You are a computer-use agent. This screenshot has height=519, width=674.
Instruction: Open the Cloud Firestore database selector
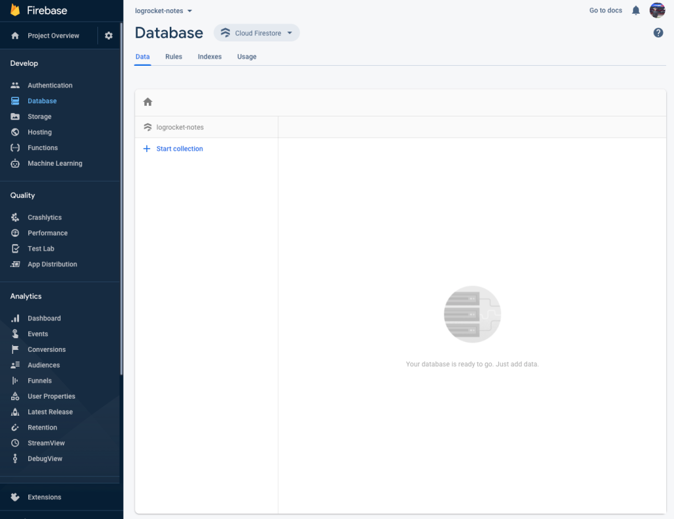(256, 32)
